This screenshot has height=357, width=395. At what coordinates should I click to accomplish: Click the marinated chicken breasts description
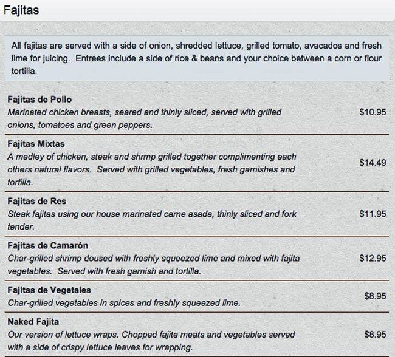click(x=145, y=118)
